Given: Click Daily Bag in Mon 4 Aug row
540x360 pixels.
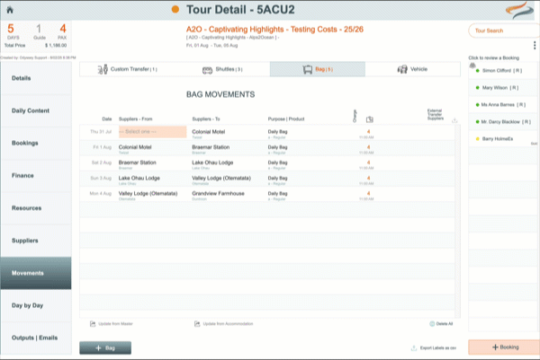Looking at the screenshot, I should click(x=277, y=193).
